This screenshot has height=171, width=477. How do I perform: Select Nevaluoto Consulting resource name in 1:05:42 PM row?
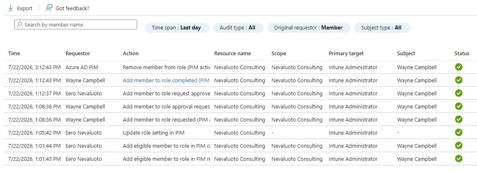[240, 133]
